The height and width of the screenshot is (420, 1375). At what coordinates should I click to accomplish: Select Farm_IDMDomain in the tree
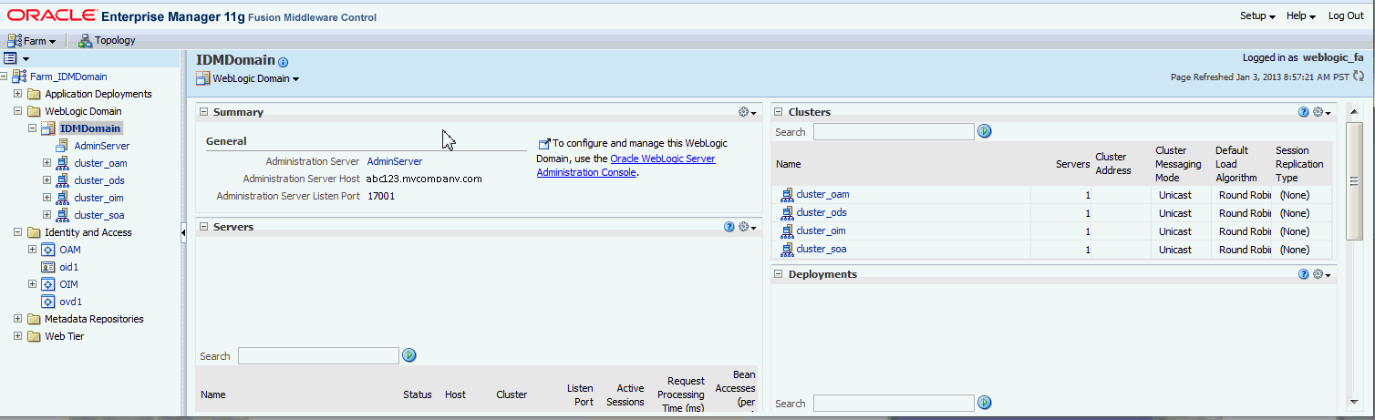coord(68,77)
